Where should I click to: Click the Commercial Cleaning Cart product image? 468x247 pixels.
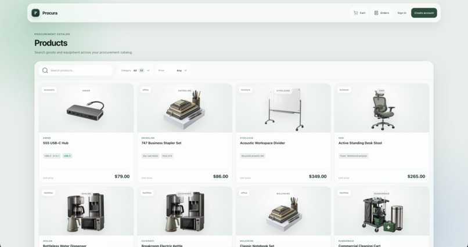tap(382, 215)
